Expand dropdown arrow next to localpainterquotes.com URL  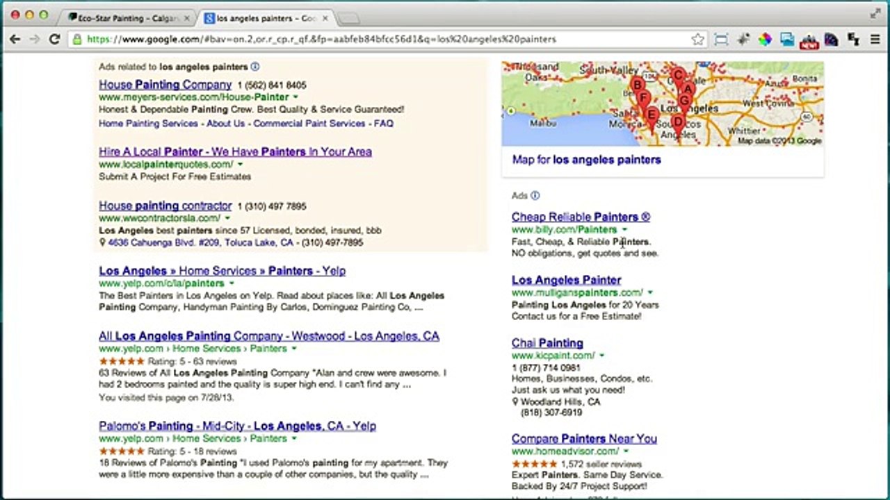[x=240, y=165]
